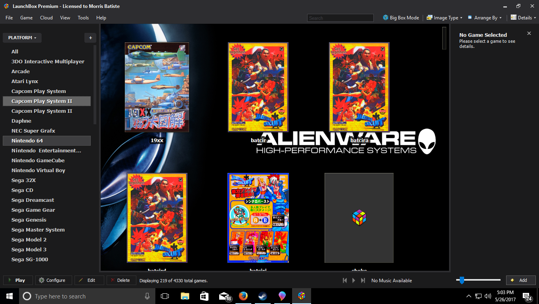Click the platform list scrollbar

pos(95,84)
